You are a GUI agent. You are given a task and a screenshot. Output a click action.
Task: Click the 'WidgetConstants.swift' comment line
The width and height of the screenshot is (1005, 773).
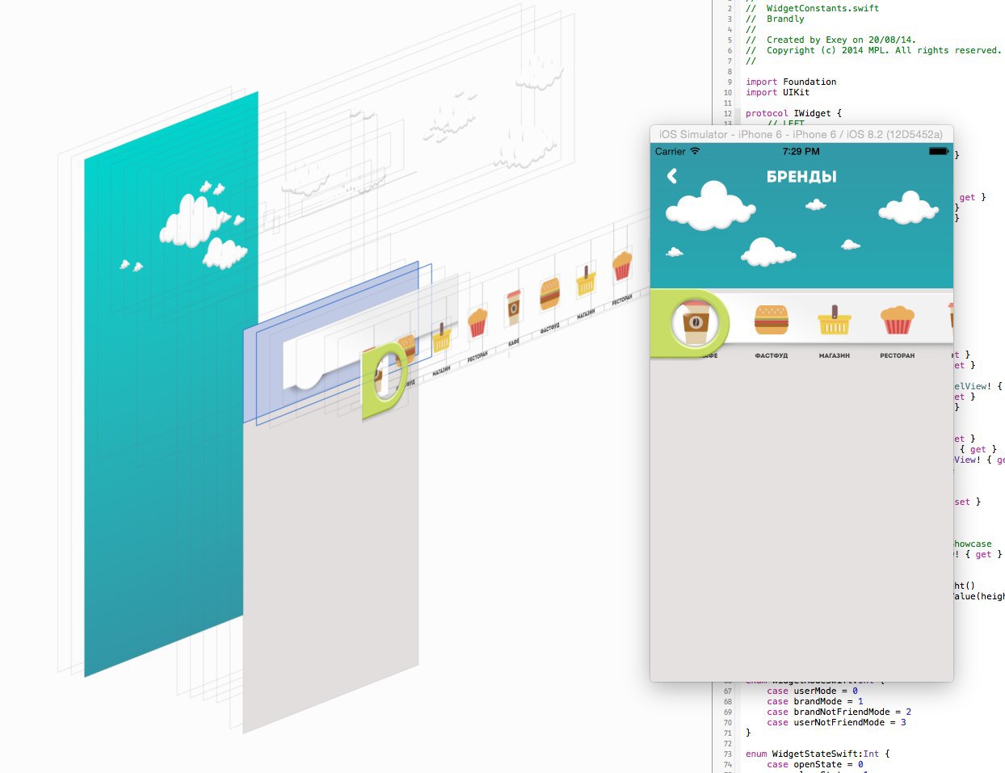coord(812,8)
